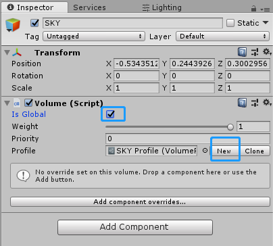Click the Position label

pos(26,64)
